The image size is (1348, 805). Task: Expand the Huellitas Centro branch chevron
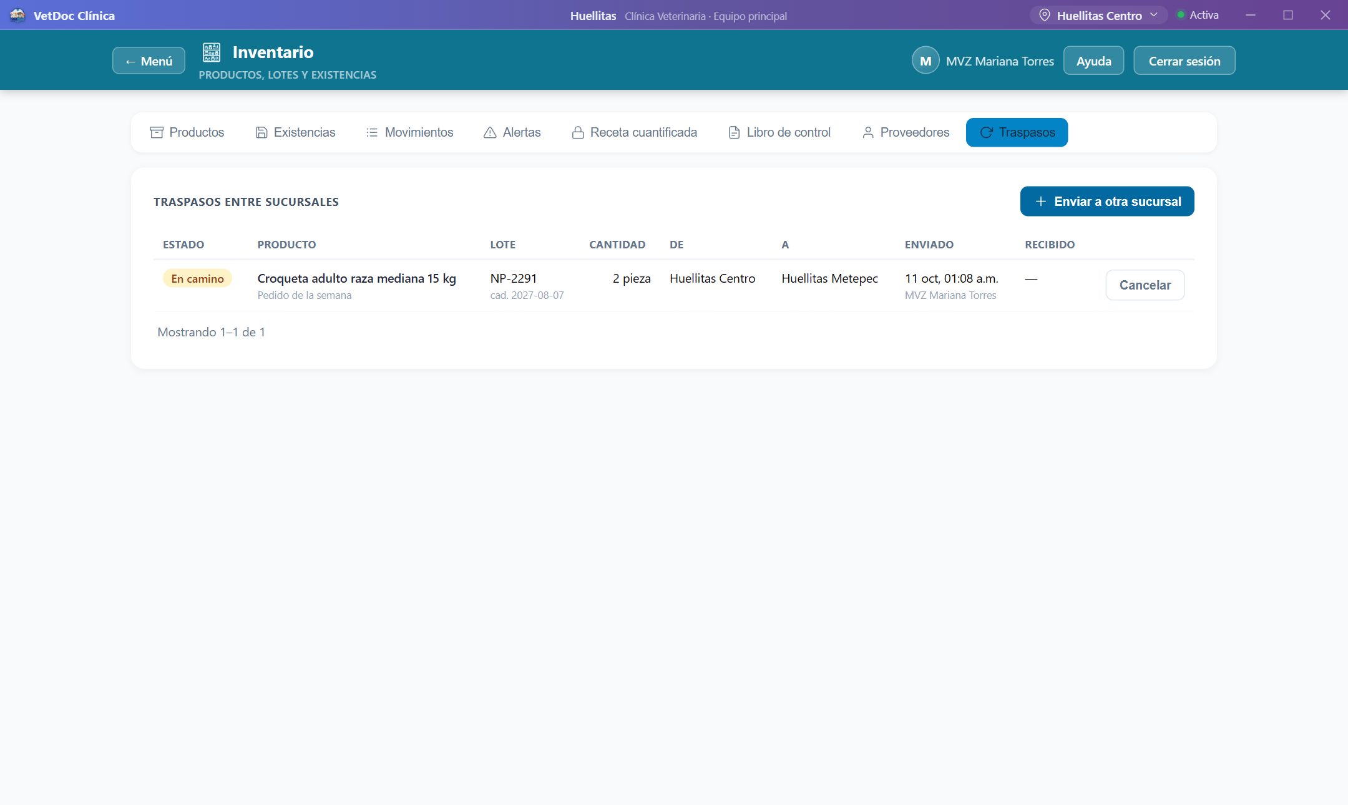[x=1154, y=15]
